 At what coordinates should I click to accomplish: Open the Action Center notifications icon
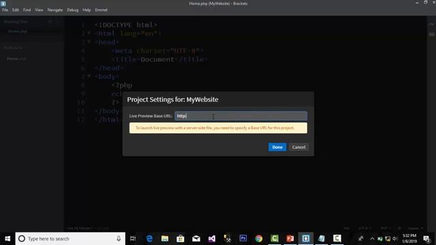(x=427, y=239)
